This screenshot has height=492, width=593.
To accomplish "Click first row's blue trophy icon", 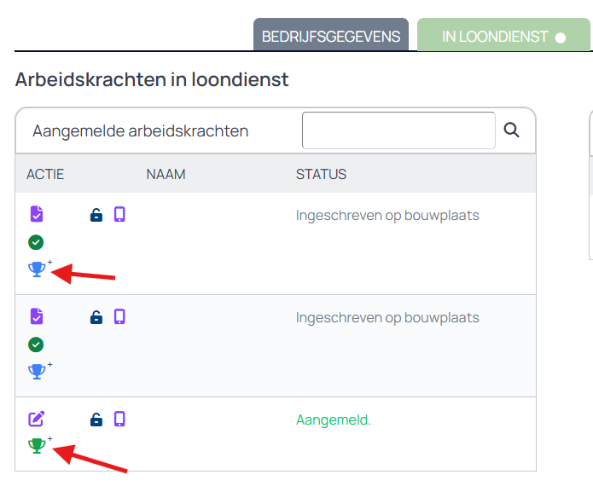I will 36,269.
